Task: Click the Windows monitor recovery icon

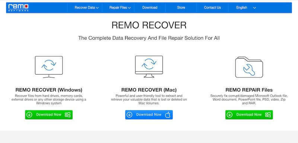Action: 49,67
